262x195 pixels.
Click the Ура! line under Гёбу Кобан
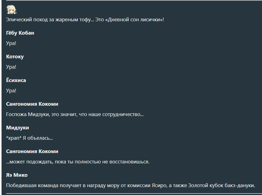point(11,43)
